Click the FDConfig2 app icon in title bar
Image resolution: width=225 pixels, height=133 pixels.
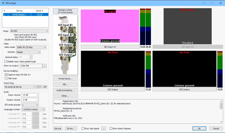[3, 3]
